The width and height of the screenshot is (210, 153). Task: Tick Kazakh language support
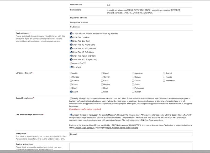[133, 77]
